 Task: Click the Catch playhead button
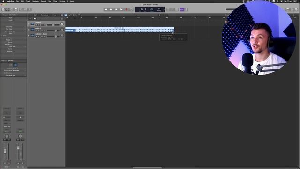tap(79, 15)
